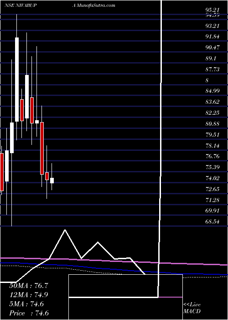Click the <<Live MACD label

tap(192, 308)
